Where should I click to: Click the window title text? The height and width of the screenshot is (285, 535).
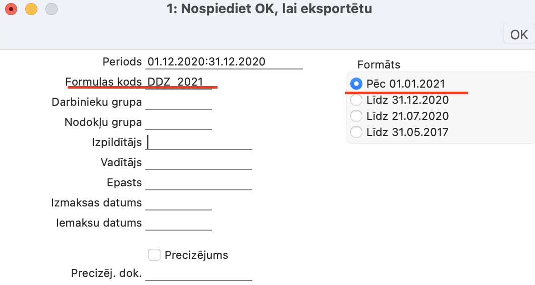(x=269, y=9)
